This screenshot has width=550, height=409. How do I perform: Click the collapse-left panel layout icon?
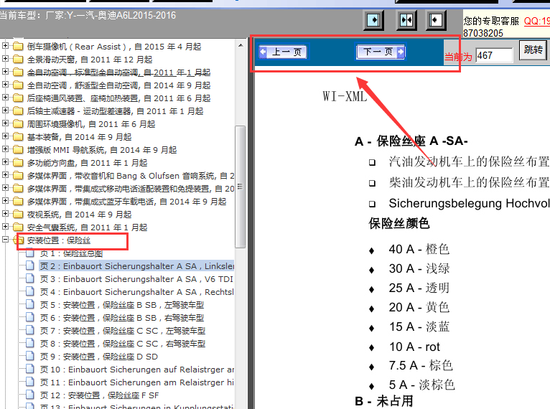click(435, 19)
